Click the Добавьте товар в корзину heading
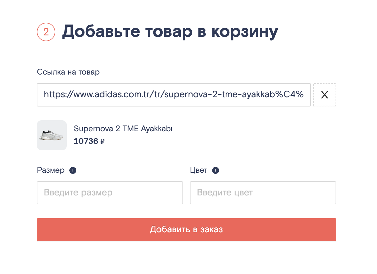This screenshot has width=377, height=274. click(170, 32)
